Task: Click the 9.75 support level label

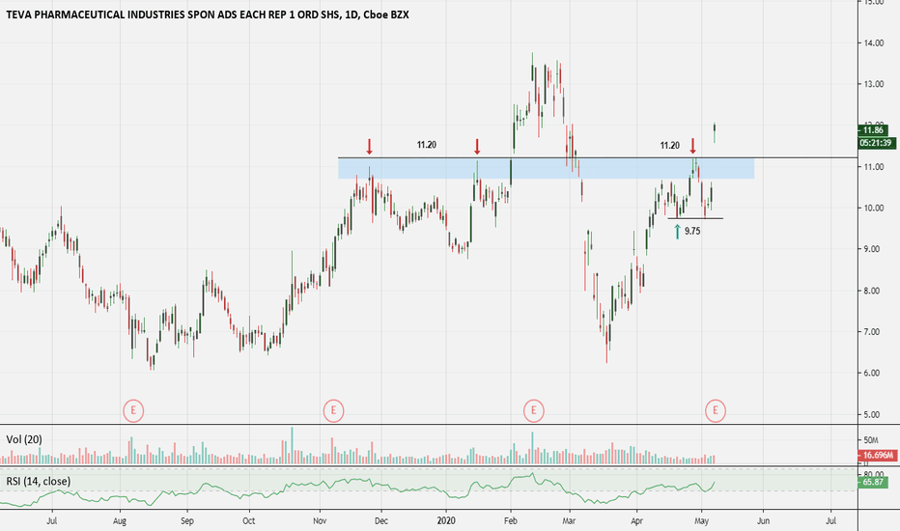Action: (x=692, y=232)
